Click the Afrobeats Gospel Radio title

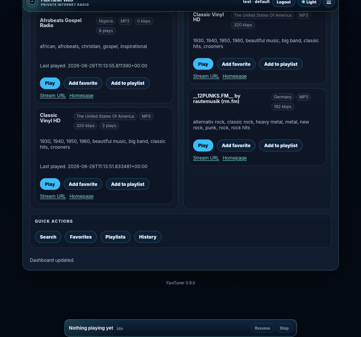61,23
